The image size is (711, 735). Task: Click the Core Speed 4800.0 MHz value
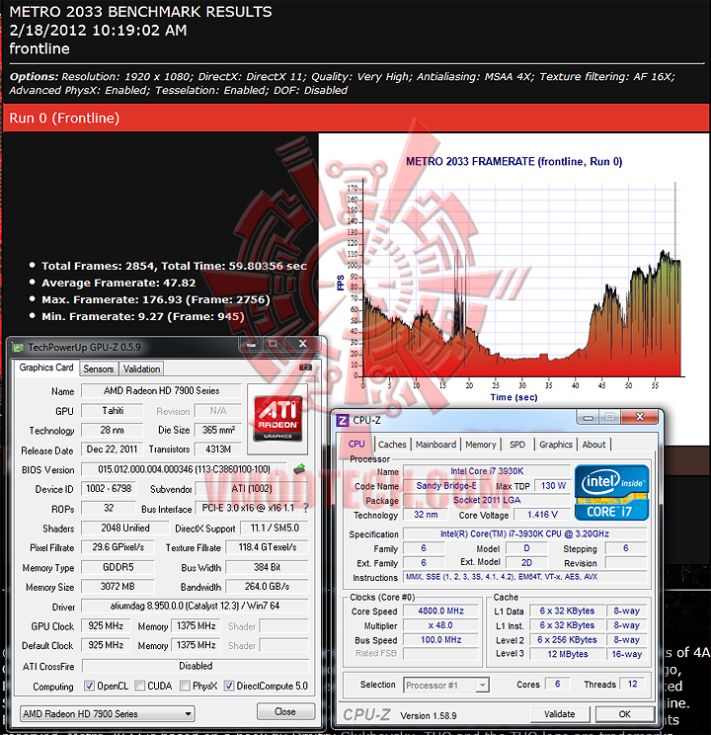[x=440, y=611]
